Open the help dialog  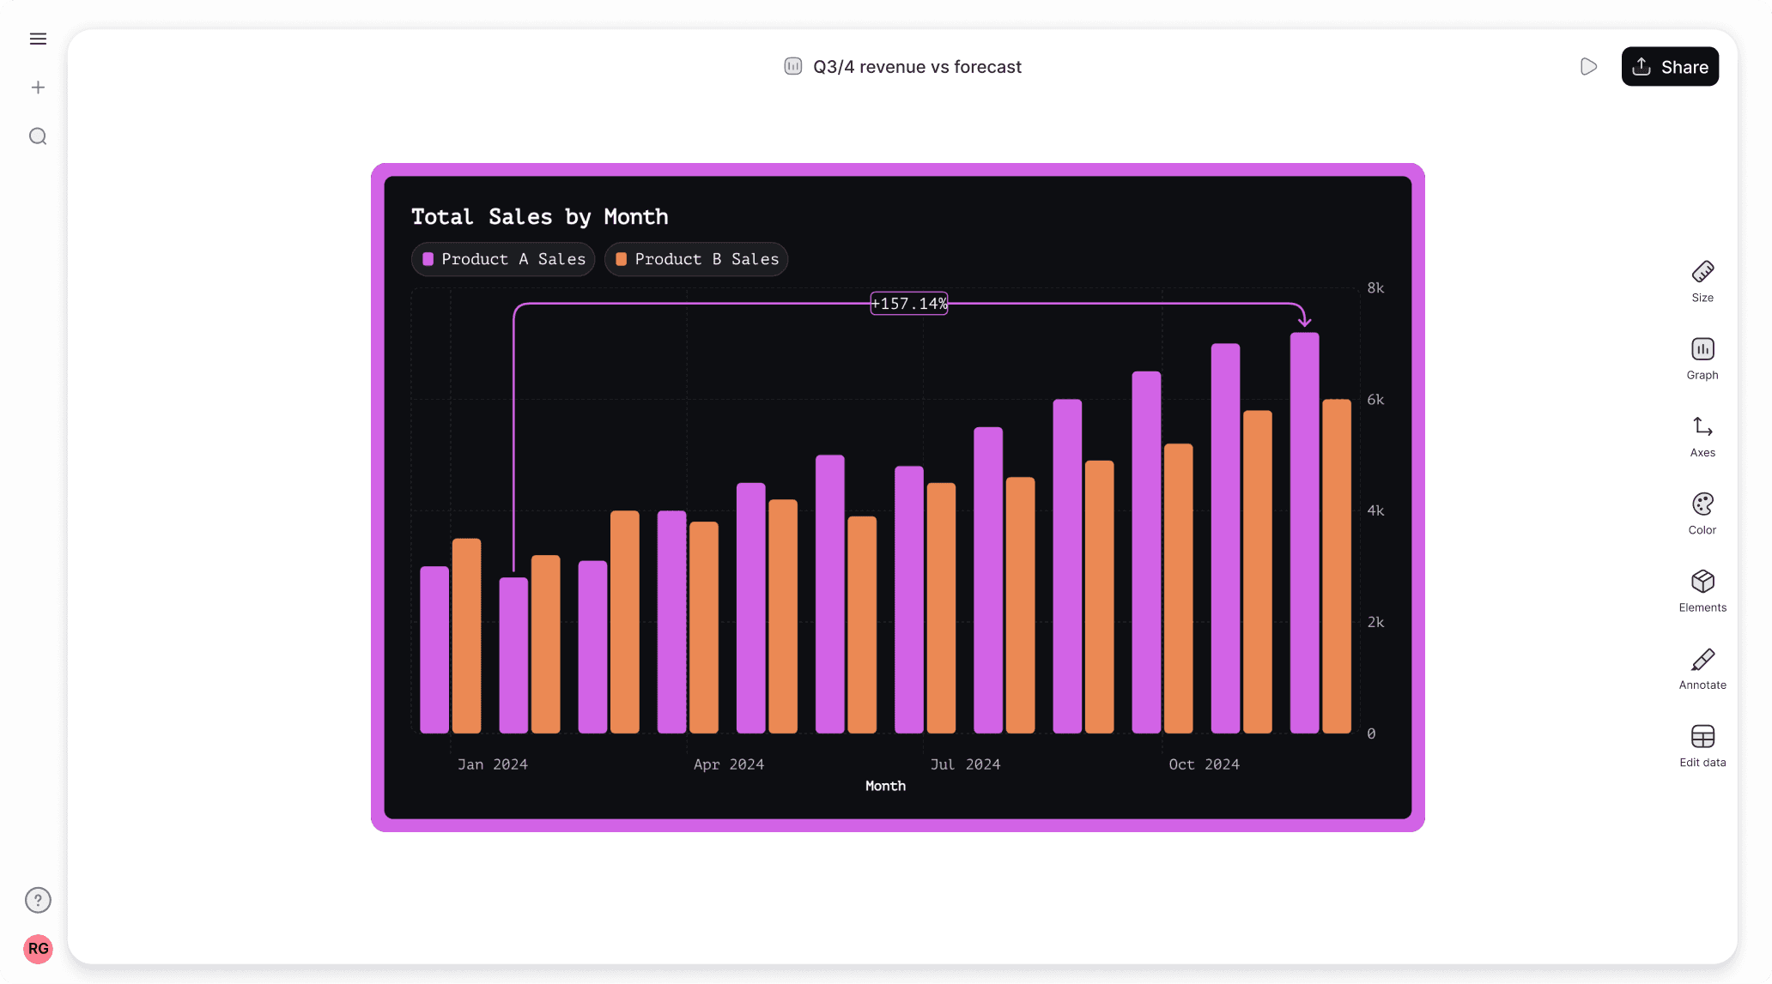click(x=38, y=900)
